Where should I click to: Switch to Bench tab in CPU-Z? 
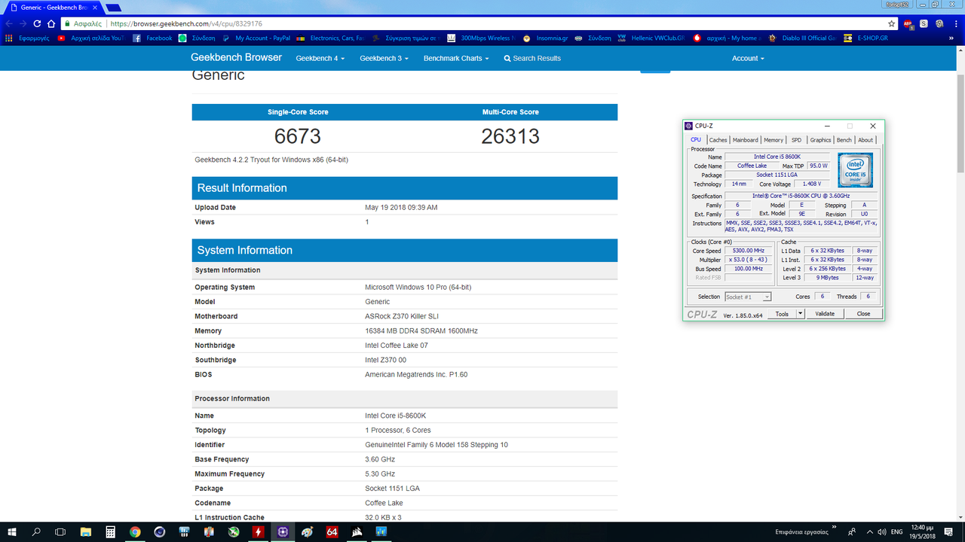[x=844, y=140]
